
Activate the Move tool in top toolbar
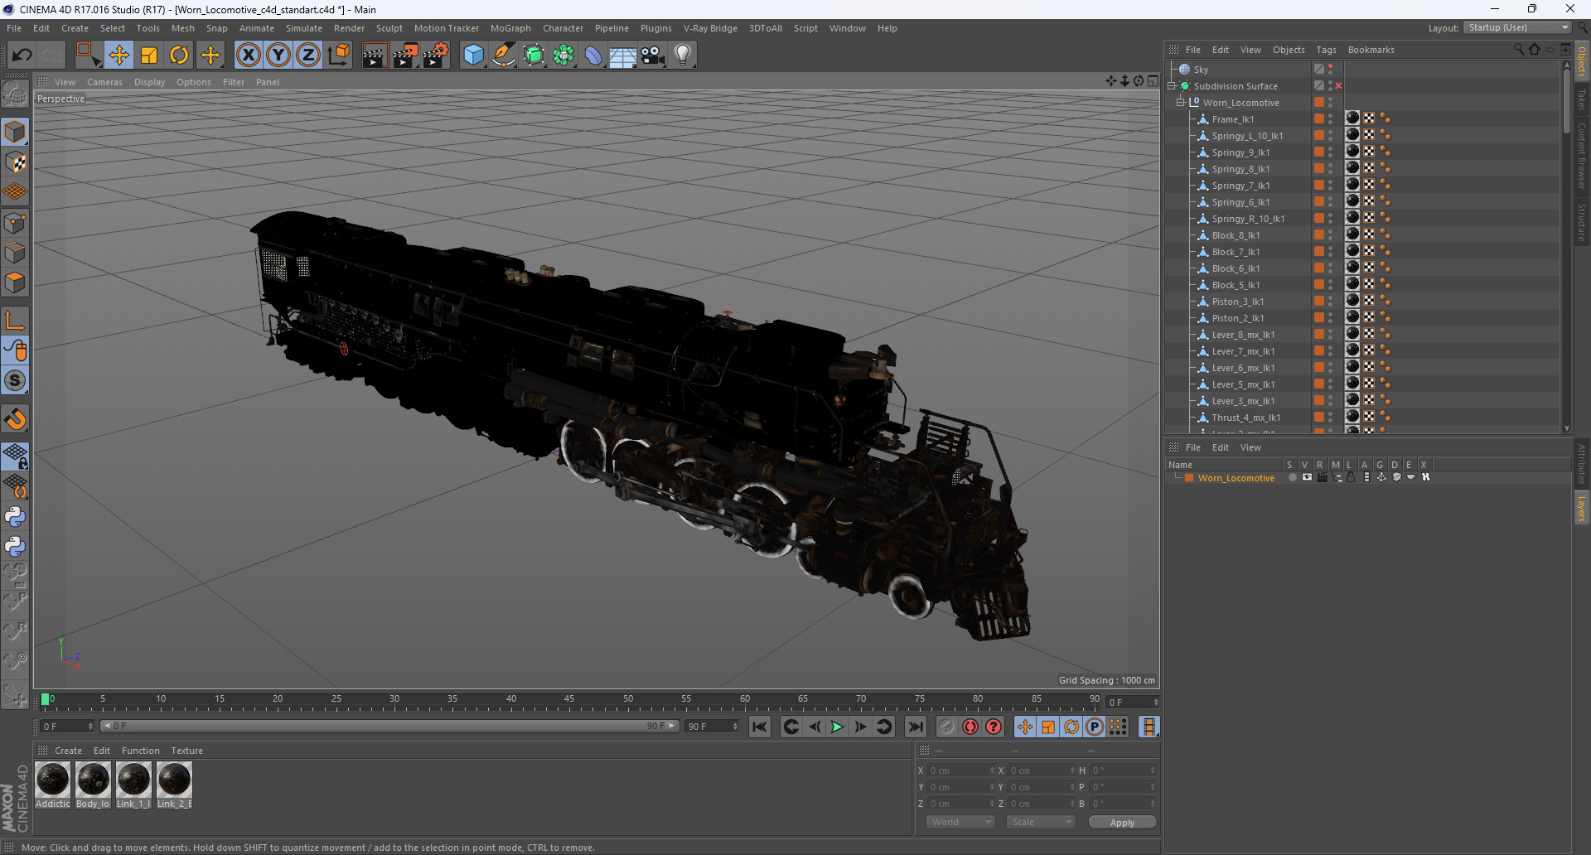[x=119, y=56]
